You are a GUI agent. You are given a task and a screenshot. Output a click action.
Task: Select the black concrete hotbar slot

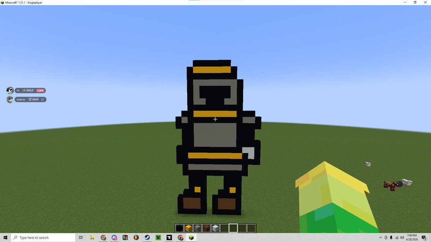[179, 228]
